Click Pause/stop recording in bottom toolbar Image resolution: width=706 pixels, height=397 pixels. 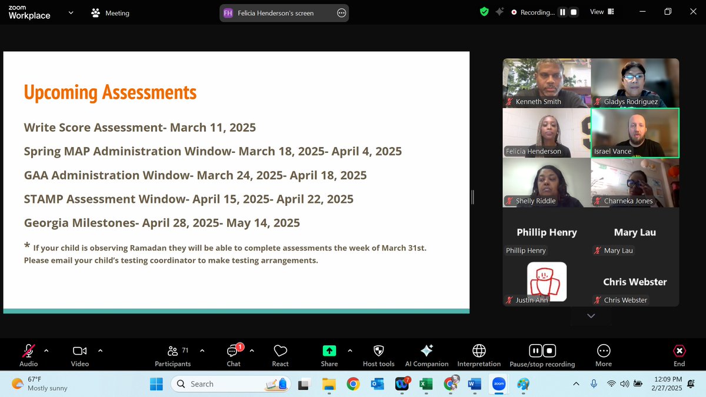click(x=542, y=355)
